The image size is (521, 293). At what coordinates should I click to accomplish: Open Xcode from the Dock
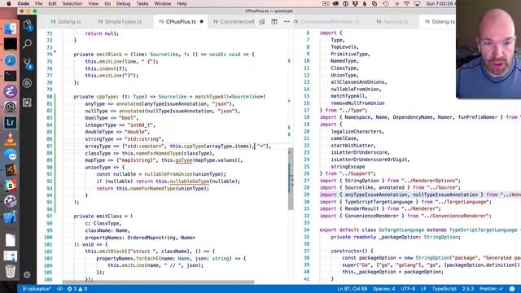[10, 217]
